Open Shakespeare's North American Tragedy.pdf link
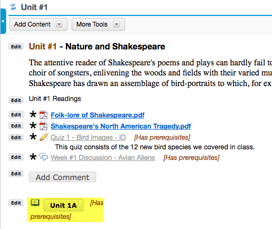Viewport: 272px width, 229px height. (121, 126)
